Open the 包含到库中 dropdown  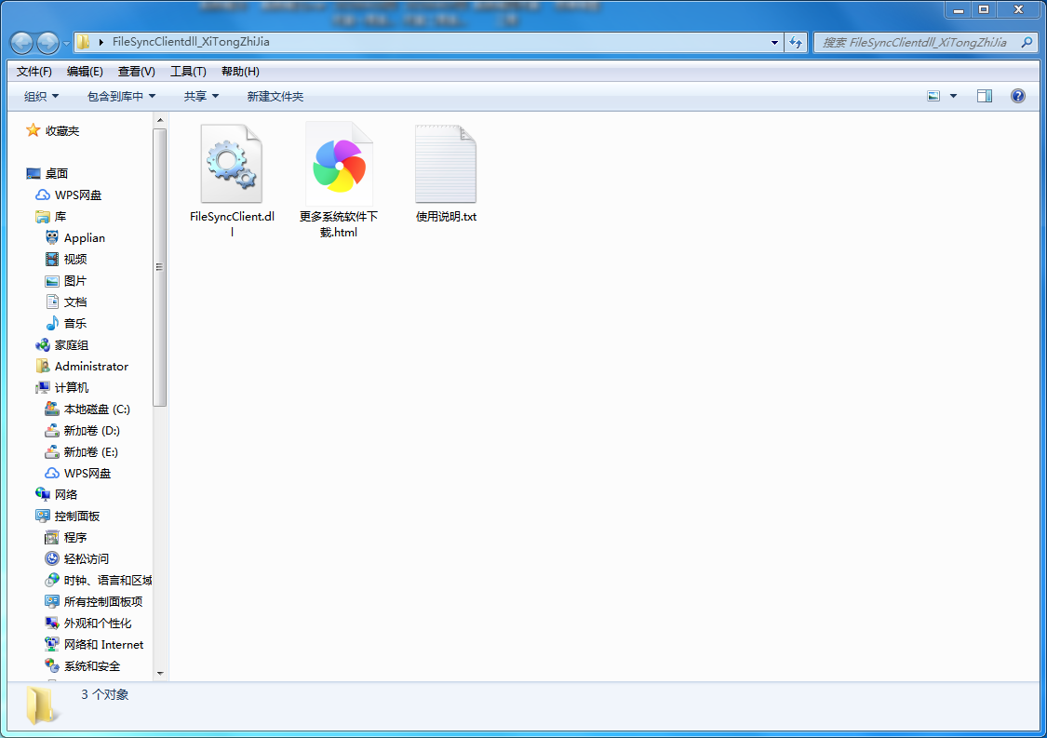(122, 96)
